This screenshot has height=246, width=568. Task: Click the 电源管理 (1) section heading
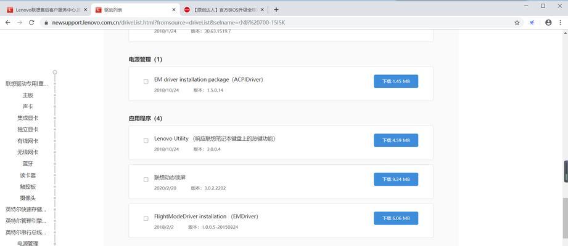[146, 60]
